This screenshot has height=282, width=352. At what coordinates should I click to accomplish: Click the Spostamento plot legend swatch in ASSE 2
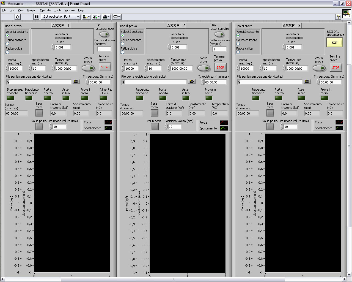coord(224,128)
